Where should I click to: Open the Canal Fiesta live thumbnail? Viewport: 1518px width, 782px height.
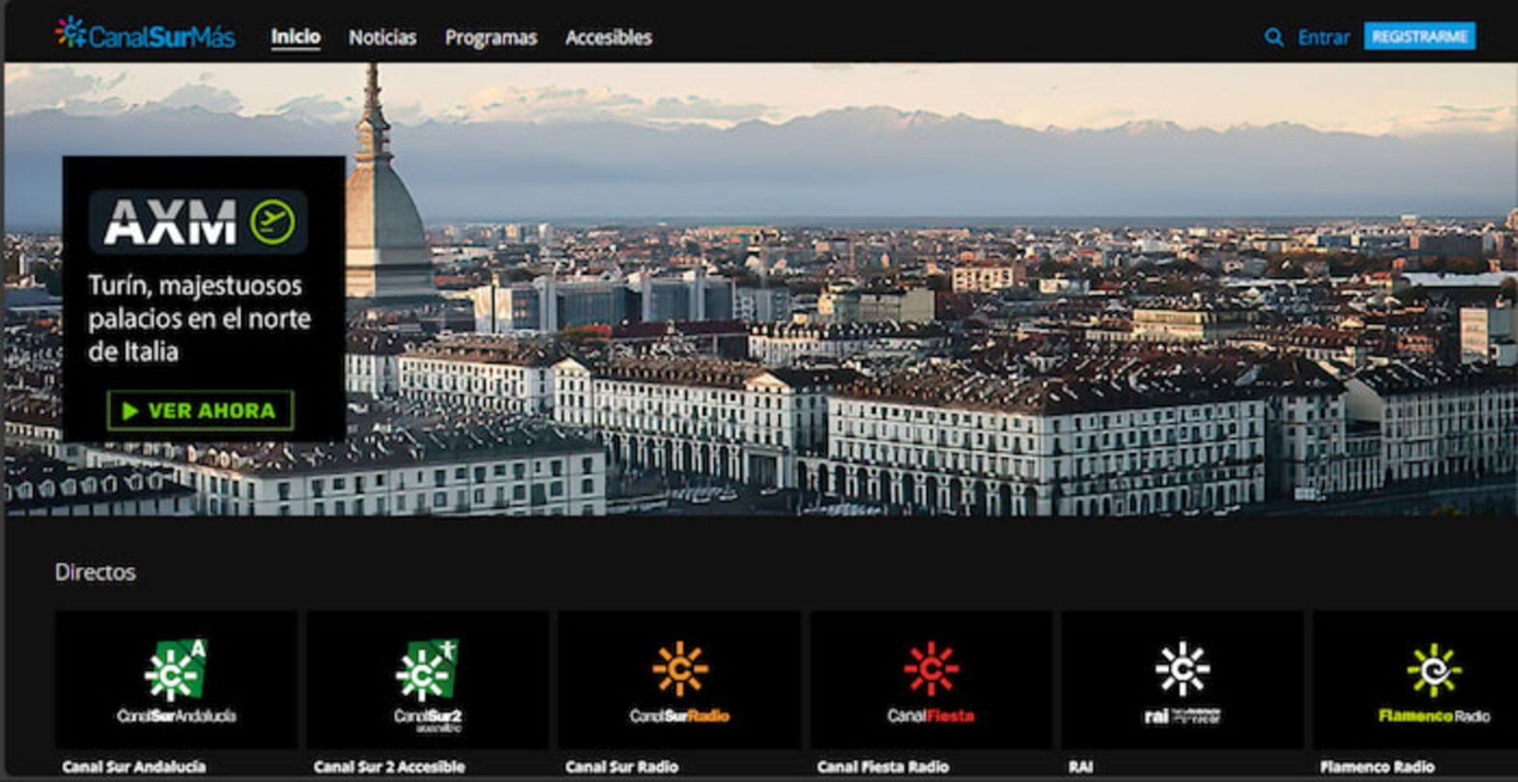931,680
